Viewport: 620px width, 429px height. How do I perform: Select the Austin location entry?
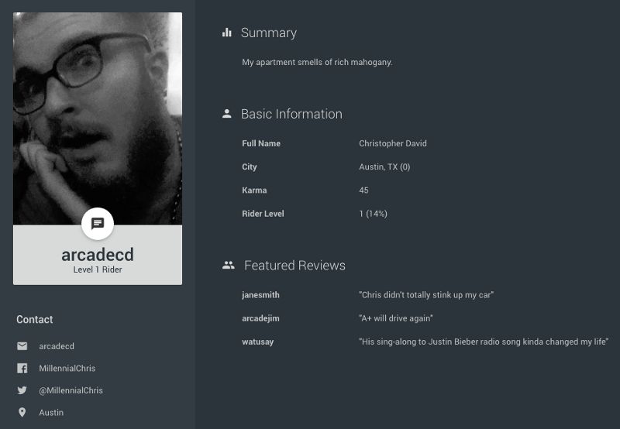(x=51, y=413)
